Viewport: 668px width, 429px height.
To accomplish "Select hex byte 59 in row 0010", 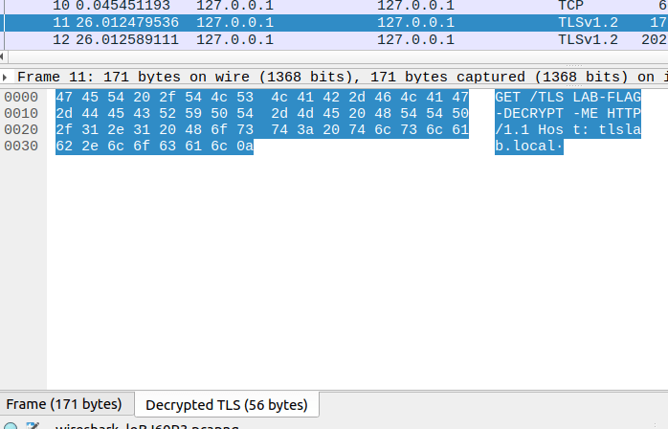I will click(x=193, y=113).
